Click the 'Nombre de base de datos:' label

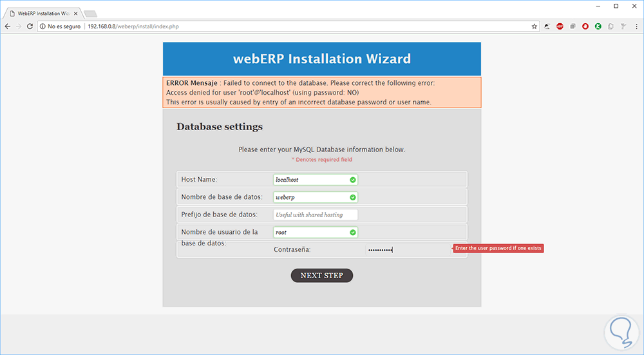pos(222,197)
